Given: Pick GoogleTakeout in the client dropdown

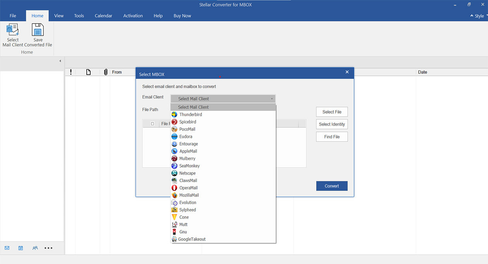Looking at the screenshot, I should (x=191, y=239).
